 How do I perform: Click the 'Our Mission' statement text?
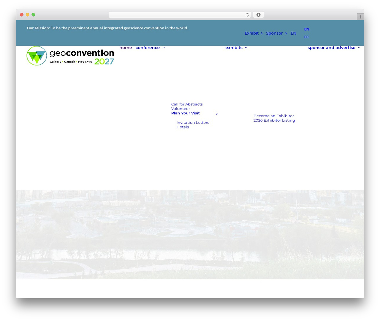point(107,28)
